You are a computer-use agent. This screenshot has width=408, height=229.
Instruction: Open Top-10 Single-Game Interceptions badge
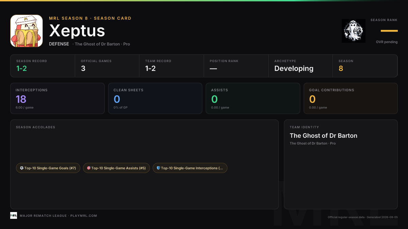click(x=190, y=168)
